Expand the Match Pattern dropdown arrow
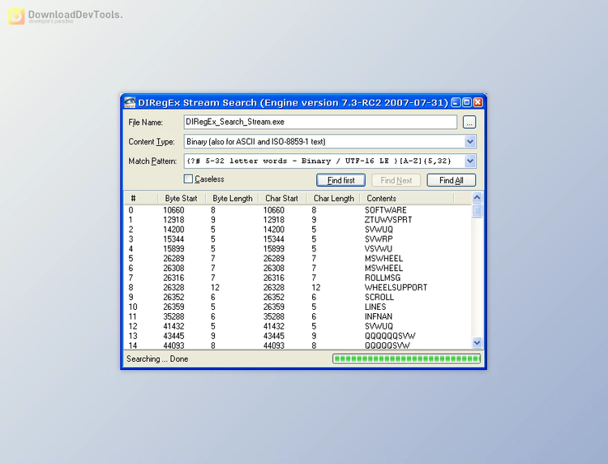The height and width of the screenshot is (464, 608). tap(470, 161)
